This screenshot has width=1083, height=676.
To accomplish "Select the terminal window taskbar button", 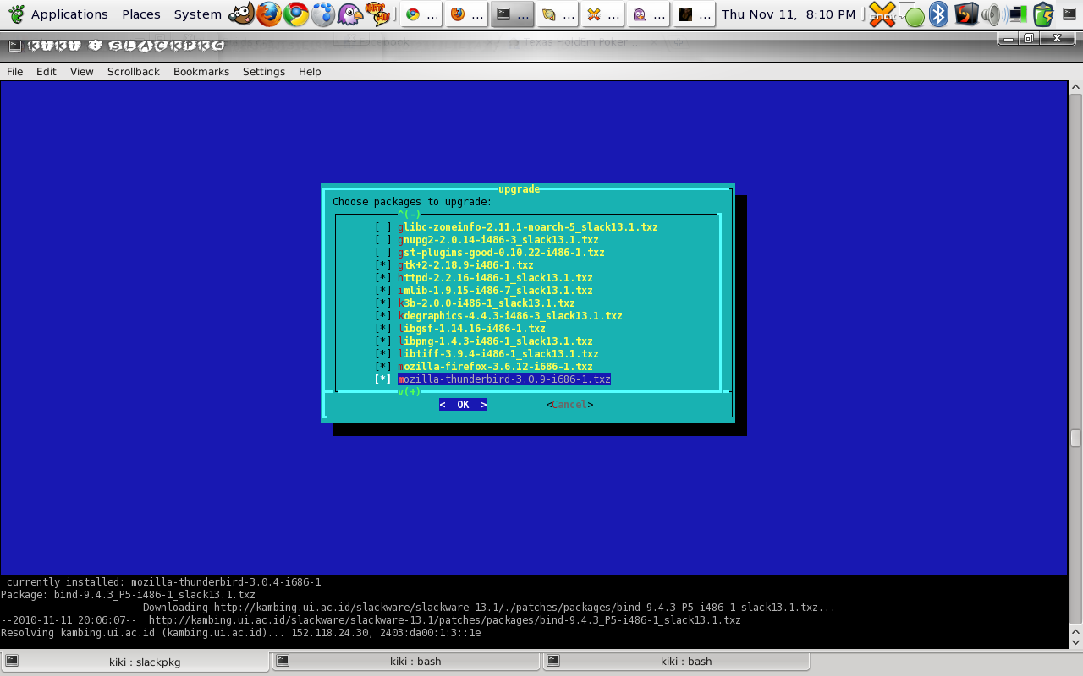I will (513, 14).
